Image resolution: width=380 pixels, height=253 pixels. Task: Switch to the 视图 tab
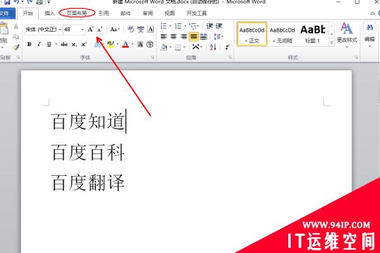pyautogui.click(x=170, y=13)
